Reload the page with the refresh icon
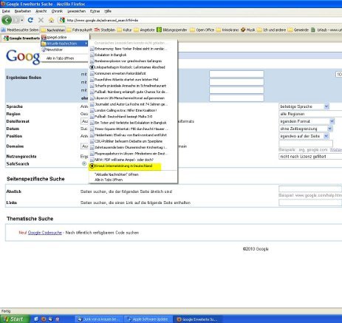The image size is (342, 323). pos(30,20)
